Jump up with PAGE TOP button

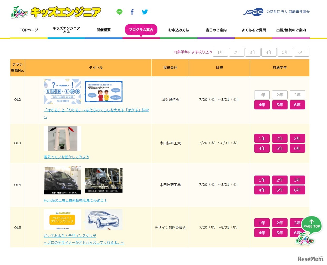coord(311,225)
